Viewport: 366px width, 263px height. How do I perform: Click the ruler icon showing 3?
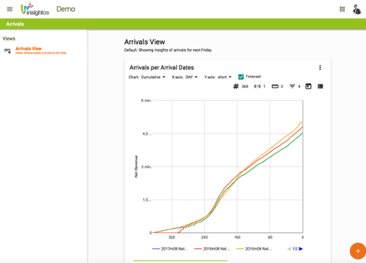click(x=275, y=87)
